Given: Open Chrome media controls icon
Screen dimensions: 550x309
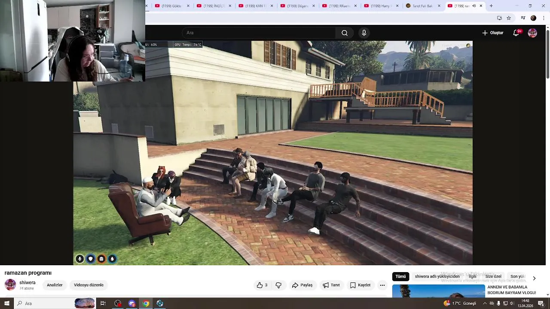Looking at the screenshot, I should coord(523,18).
